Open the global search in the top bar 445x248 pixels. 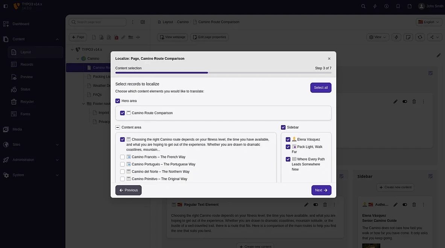pyautogui.click(x=363, y=6)
